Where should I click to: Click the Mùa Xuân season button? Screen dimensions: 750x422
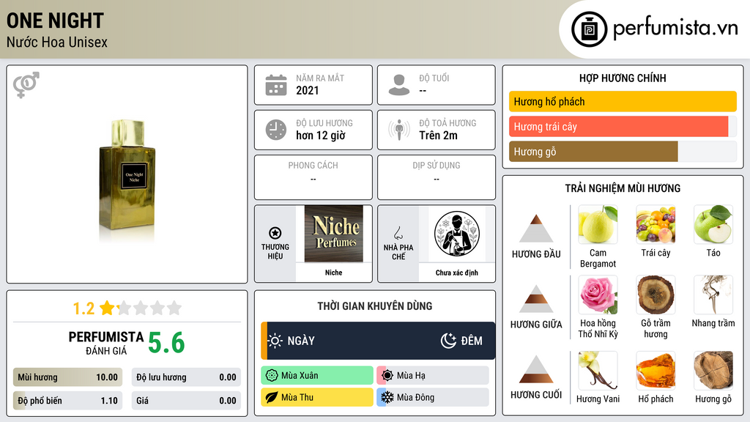coord(317,376)
